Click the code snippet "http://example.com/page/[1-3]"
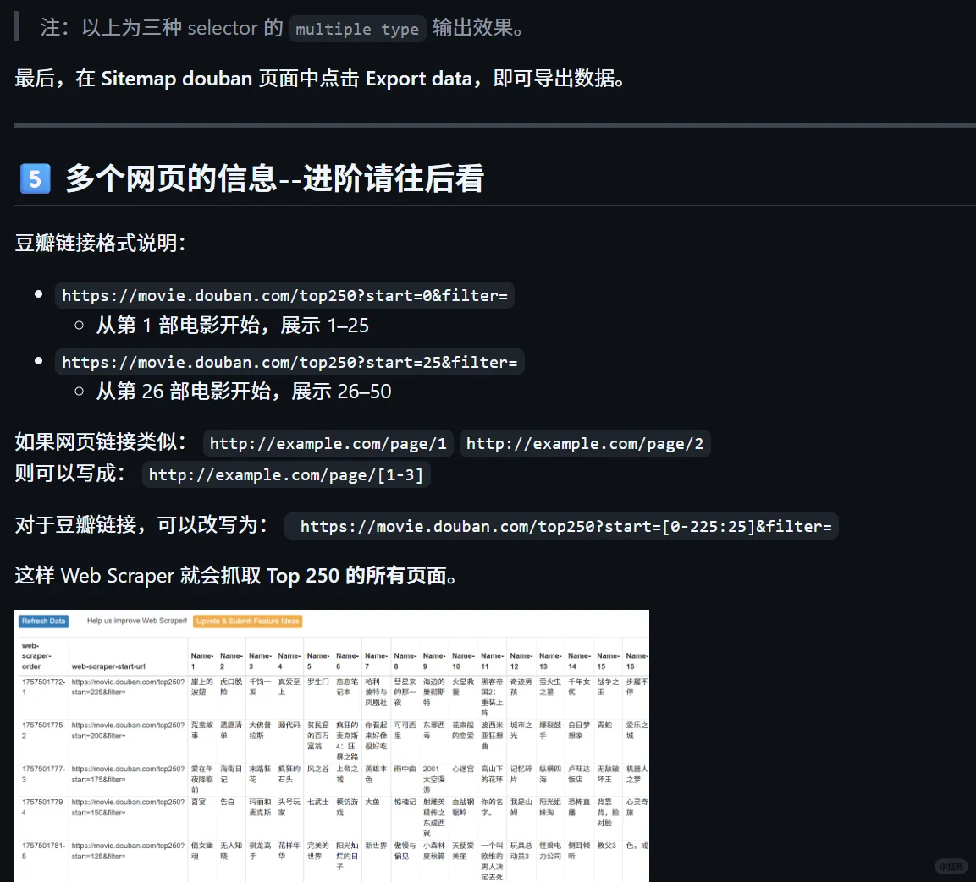 pyautogui.click(x=286, y=474)
